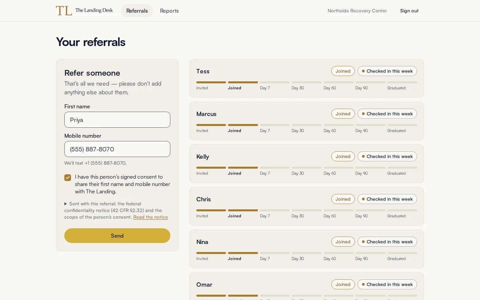This screenshot has height=300, width=480.
Task: Click Kelly's Day 30 progress label
Action: click(298, 173)
